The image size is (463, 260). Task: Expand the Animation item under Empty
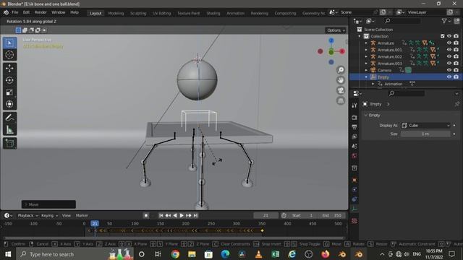tap(373, 84)
